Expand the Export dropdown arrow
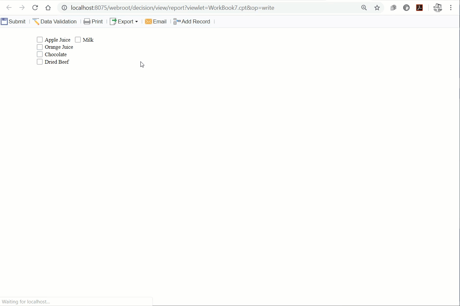 point(137,22)
